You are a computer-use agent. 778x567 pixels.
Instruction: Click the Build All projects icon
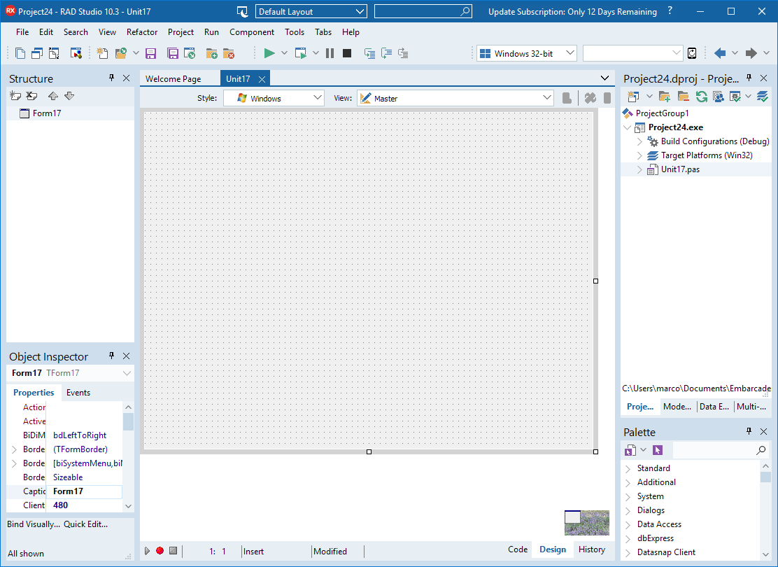pos(763,97)
